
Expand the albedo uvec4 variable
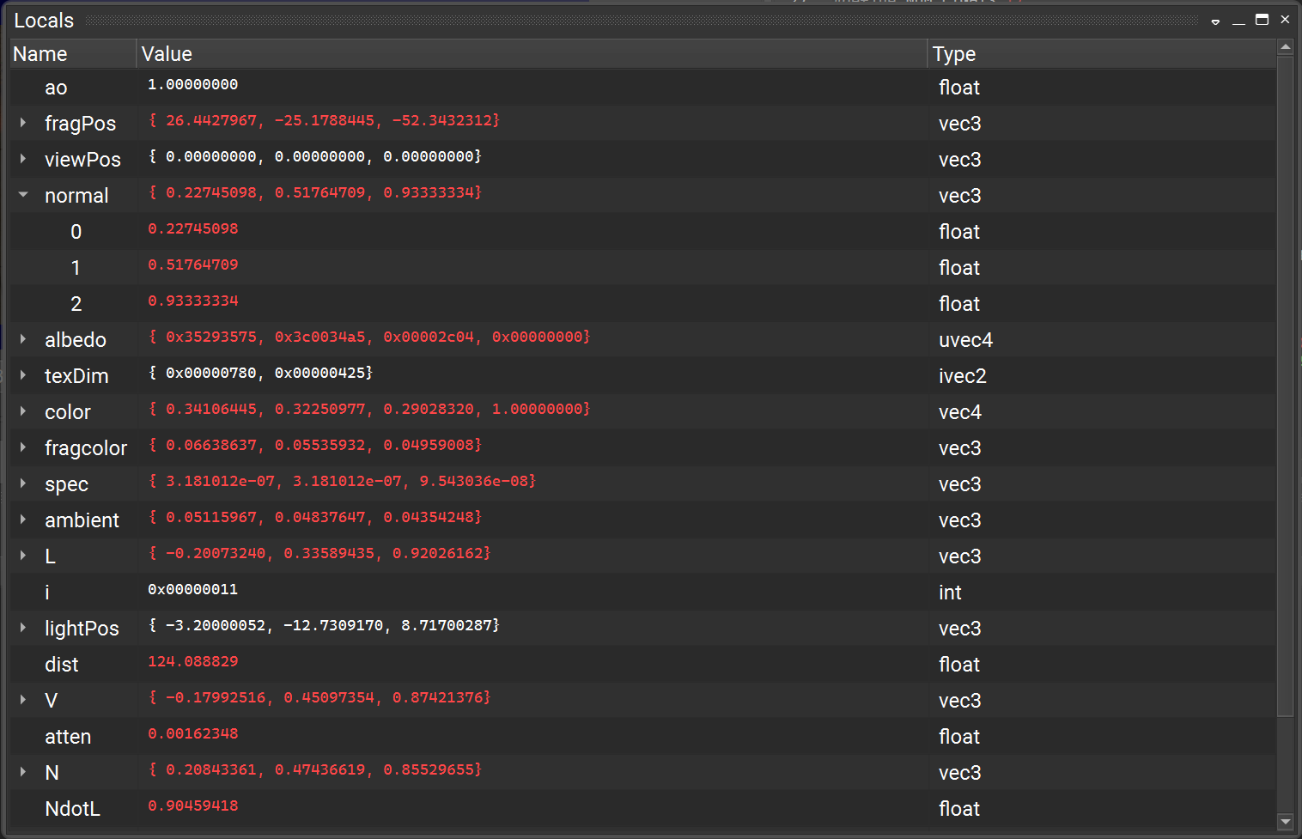pyautogui.click(x=22, y=339)
